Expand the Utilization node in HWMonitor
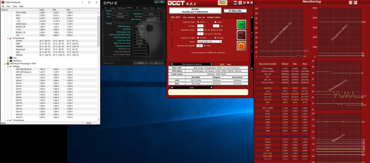 (x=8, y=61)
